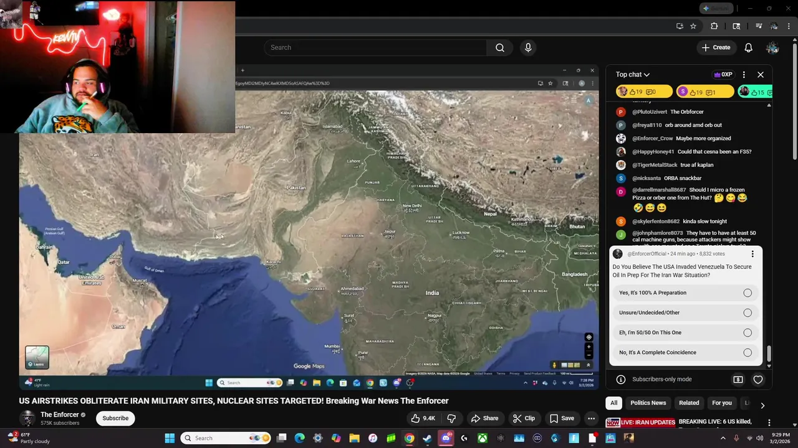Screen dimensions: 798x448
Task: Click the install app icon in address bar
Action: [x=680, y=26]
